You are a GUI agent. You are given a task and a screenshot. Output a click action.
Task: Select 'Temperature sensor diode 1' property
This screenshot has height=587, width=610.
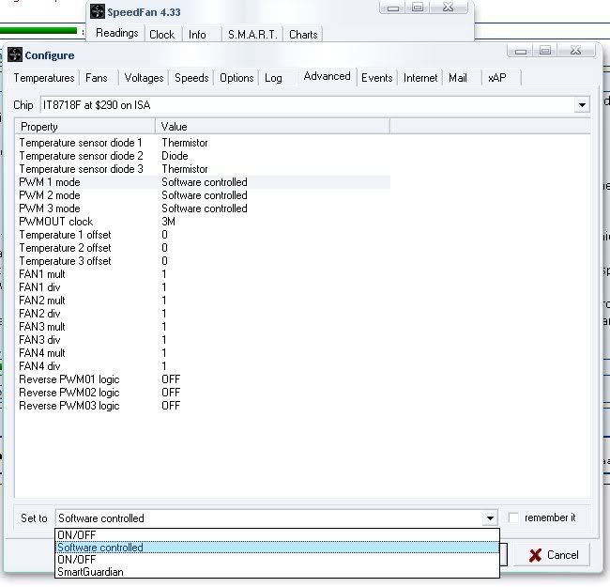81,143
